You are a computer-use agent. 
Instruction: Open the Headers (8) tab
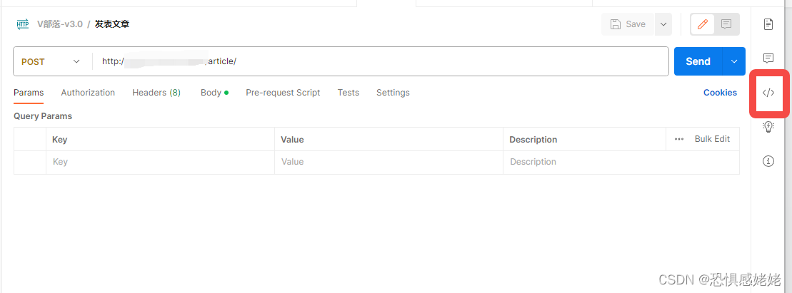(156, 93)
